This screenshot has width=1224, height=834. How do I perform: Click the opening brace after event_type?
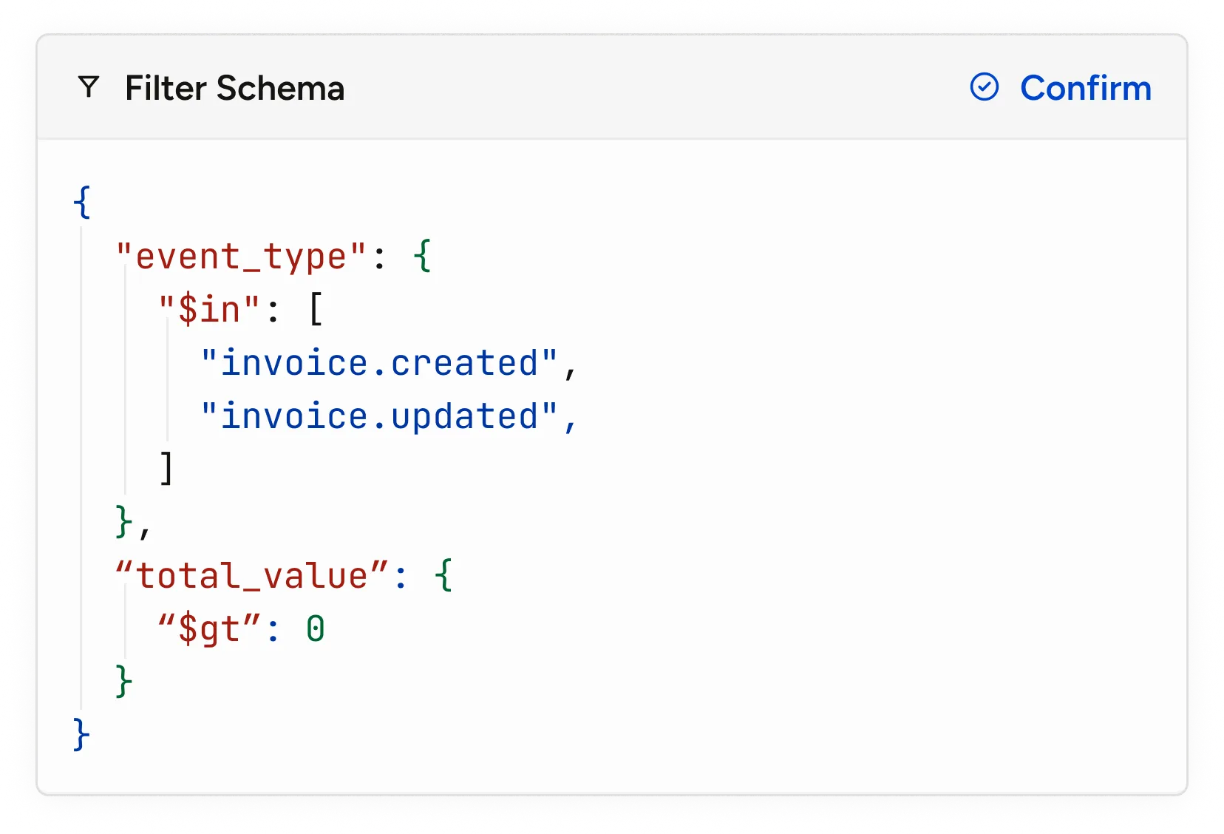422,256
